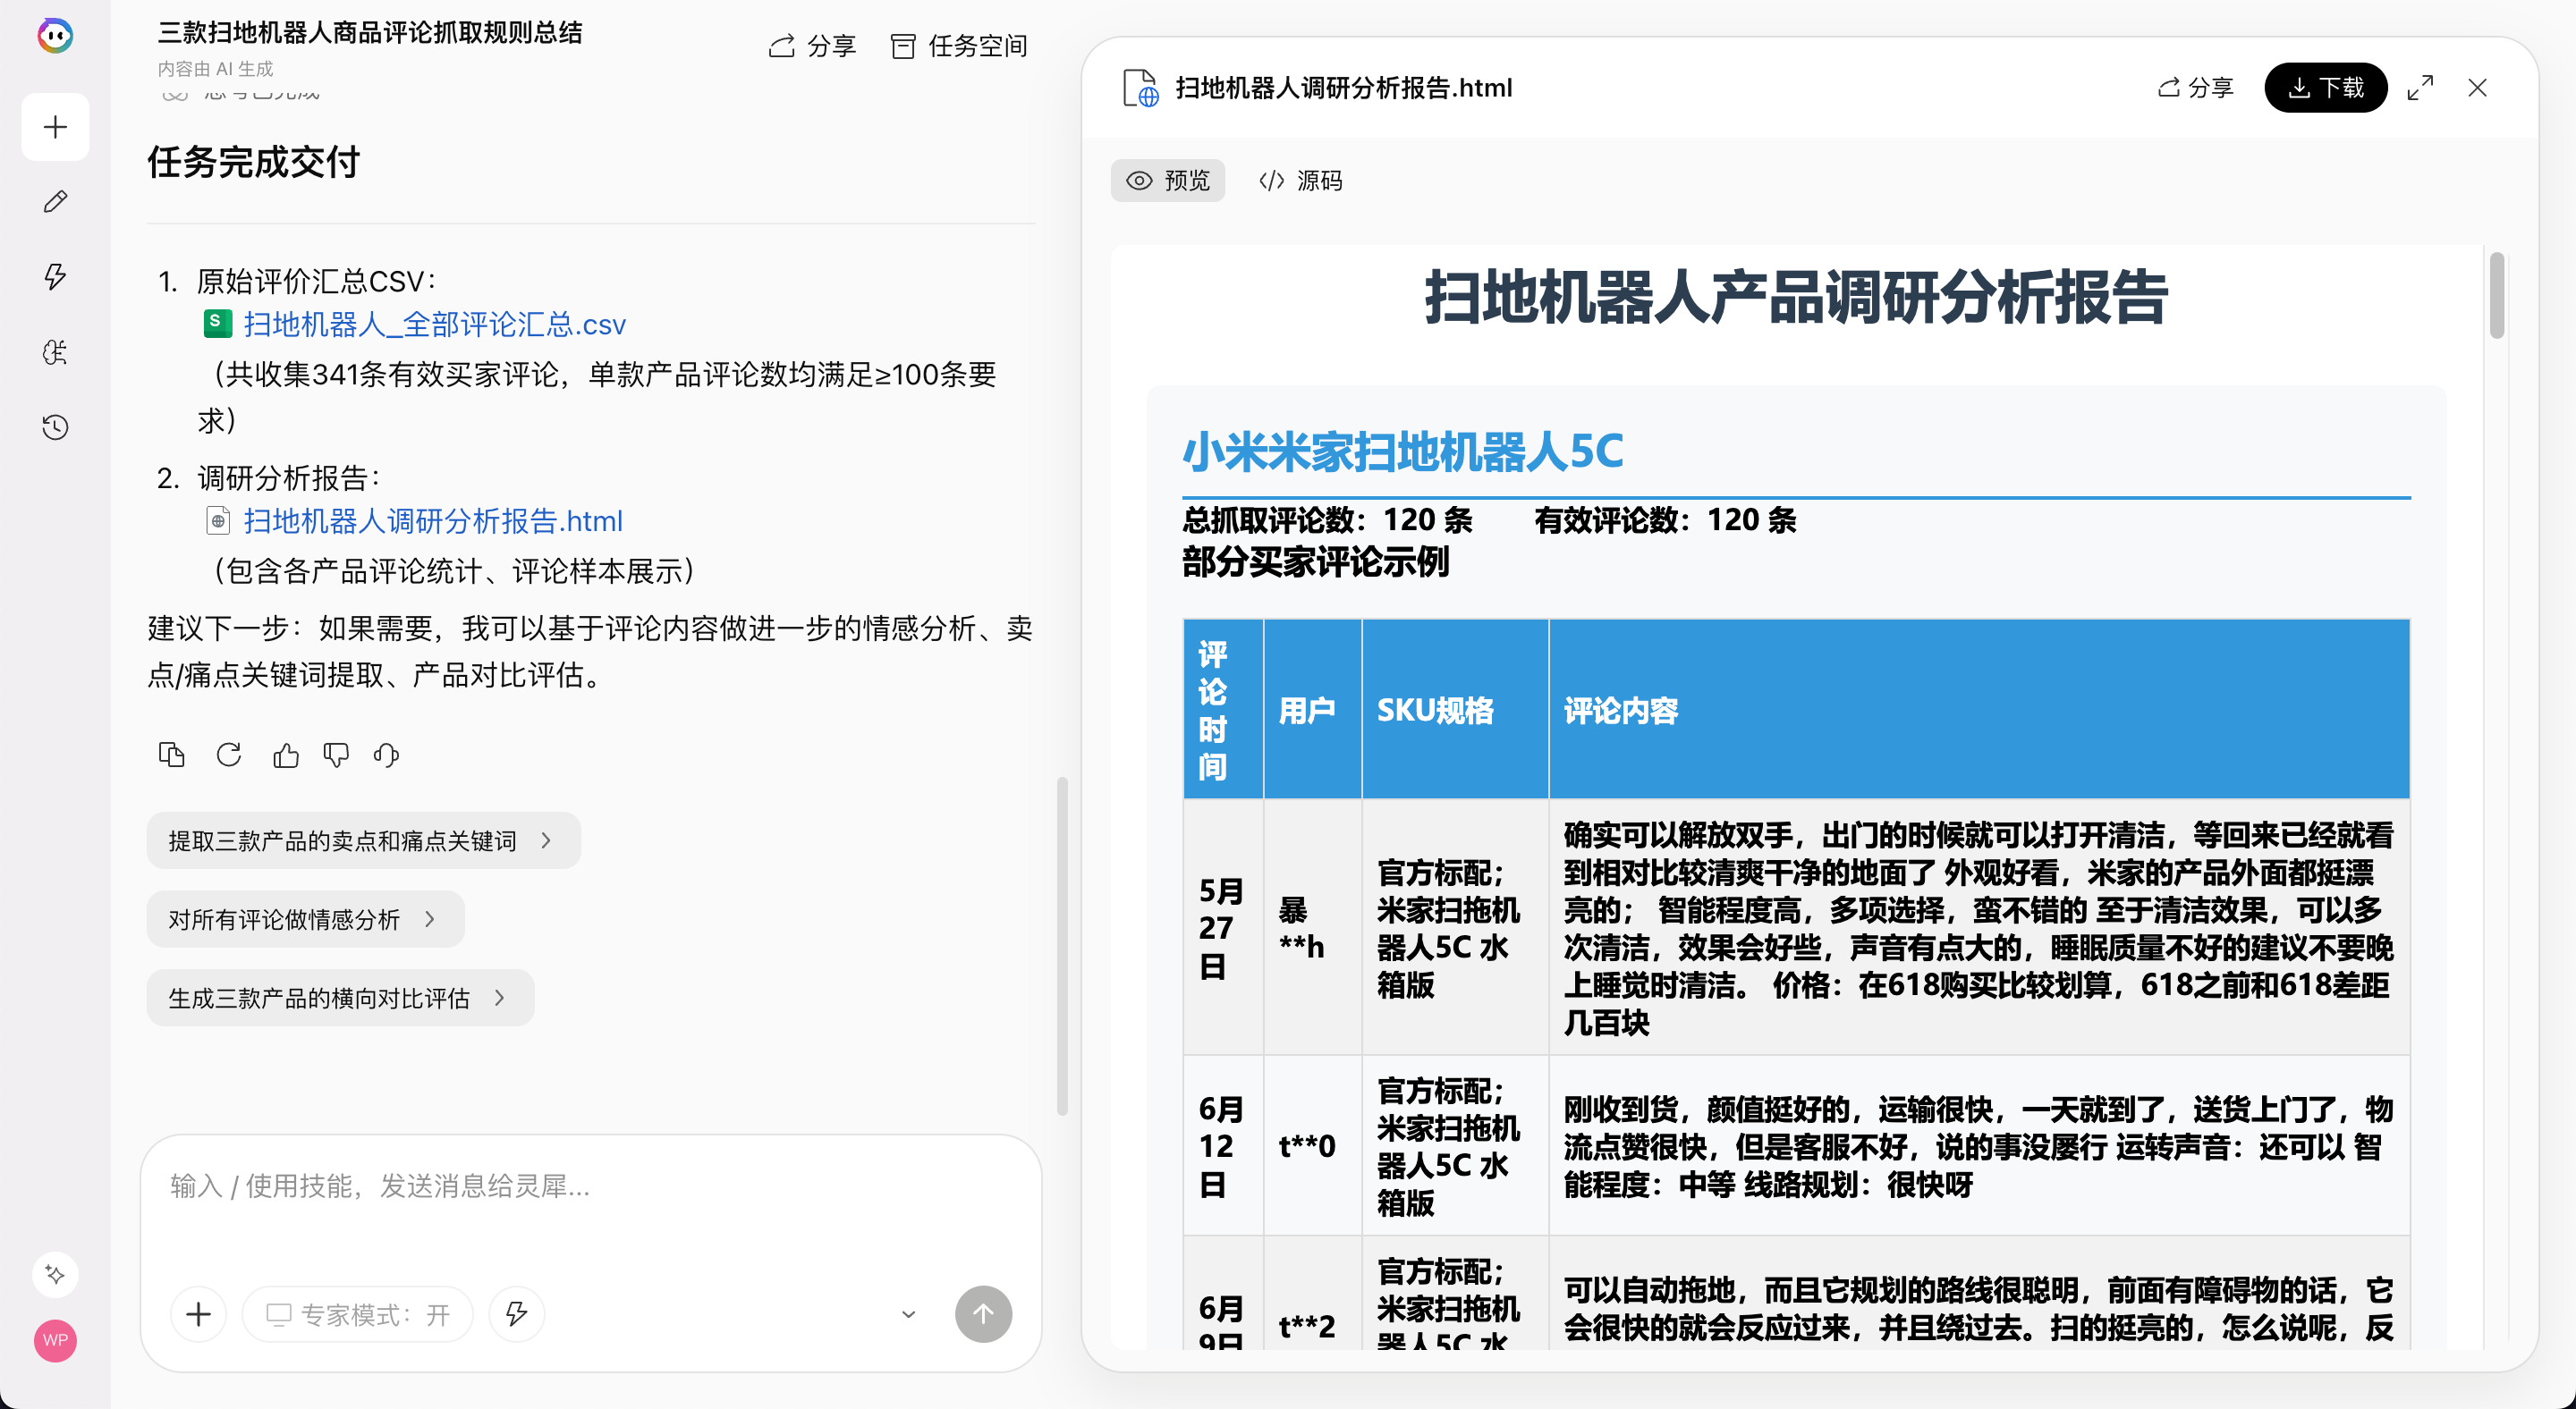Copy the response with copy icon
The width and height of the screenshot is (2576, 1409).
(x=172, y=755)
